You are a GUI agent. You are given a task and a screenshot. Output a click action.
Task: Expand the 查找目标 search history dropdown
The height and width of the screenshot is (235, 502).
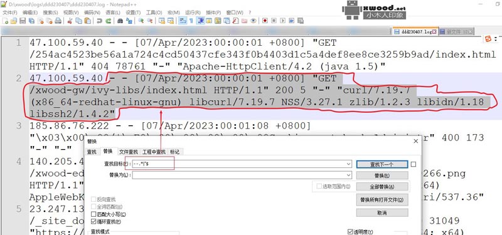coord(349,164)
